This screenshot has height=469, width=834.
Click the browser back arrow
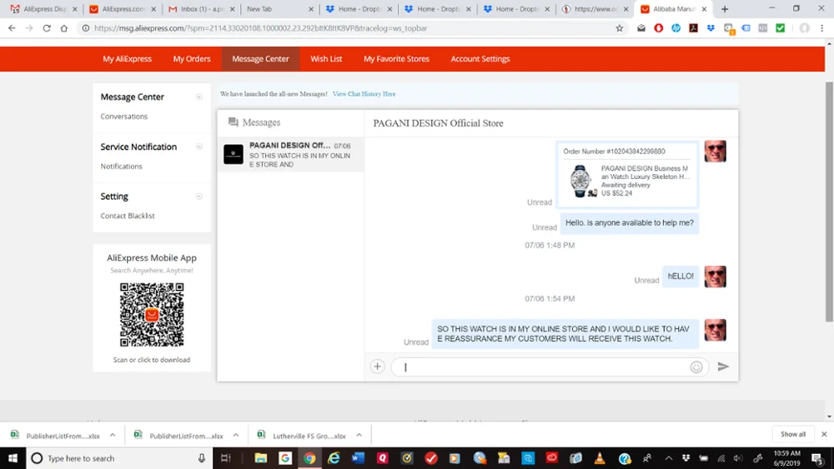click(12, 28)
